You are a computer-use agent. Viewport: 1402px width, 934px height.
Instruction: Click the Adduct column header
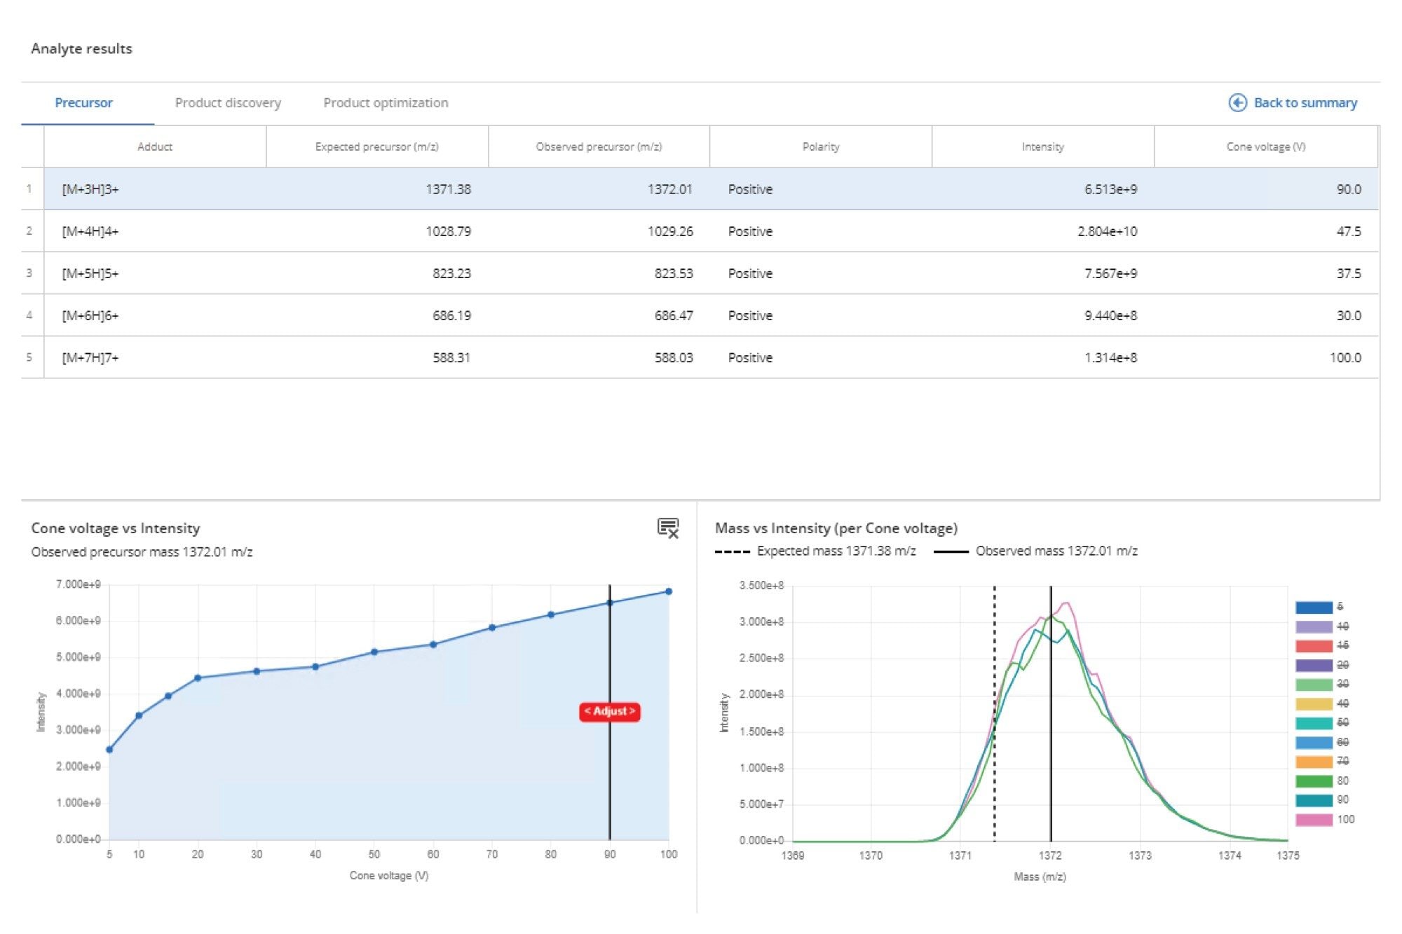point(155,146)
